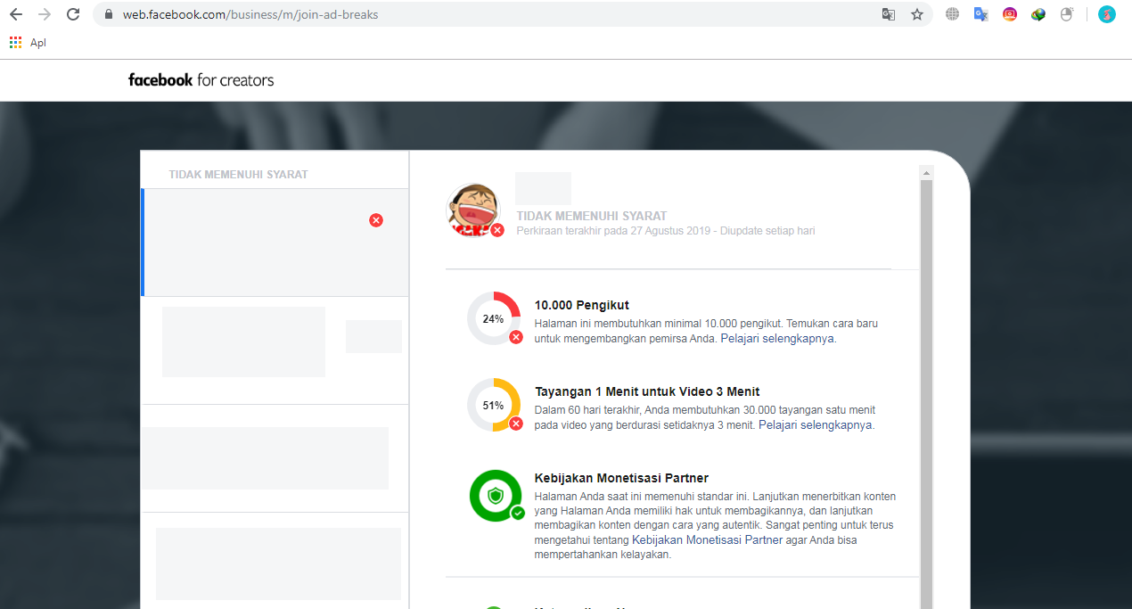This screenshot has height=609, width=1132.
Task: Bookmark this page with the star icon
Action: 917,13
